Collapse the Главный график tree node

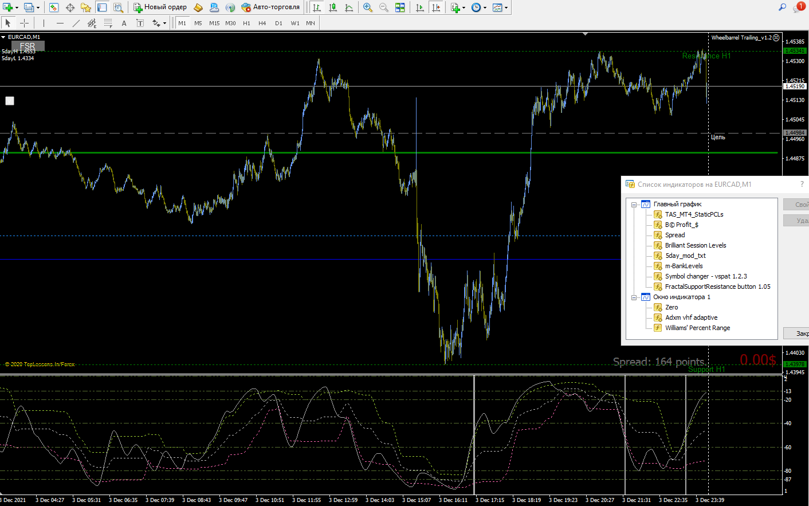coord(634,205)
